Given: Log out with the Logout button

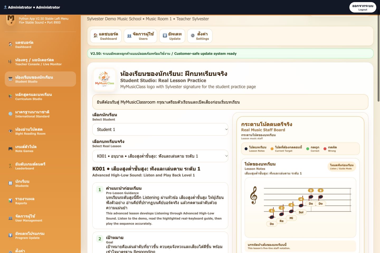Looking at the screenshot, I should pyautogui.click(x=363, y=7).
